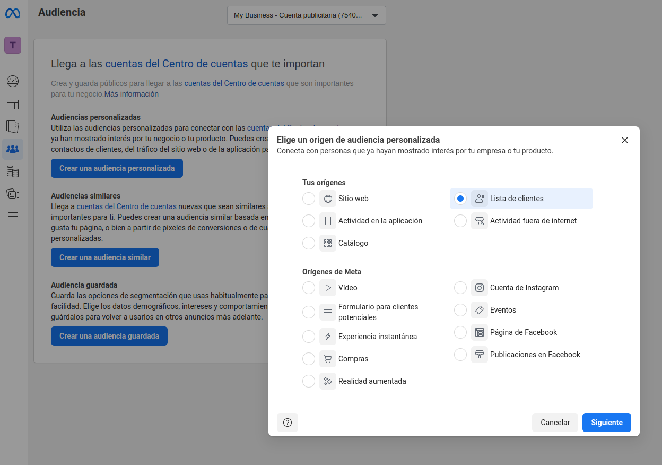Viewport: 662px width, 465px height.
Task: Click the page icon for Página de Facebook
Action: 480,332
